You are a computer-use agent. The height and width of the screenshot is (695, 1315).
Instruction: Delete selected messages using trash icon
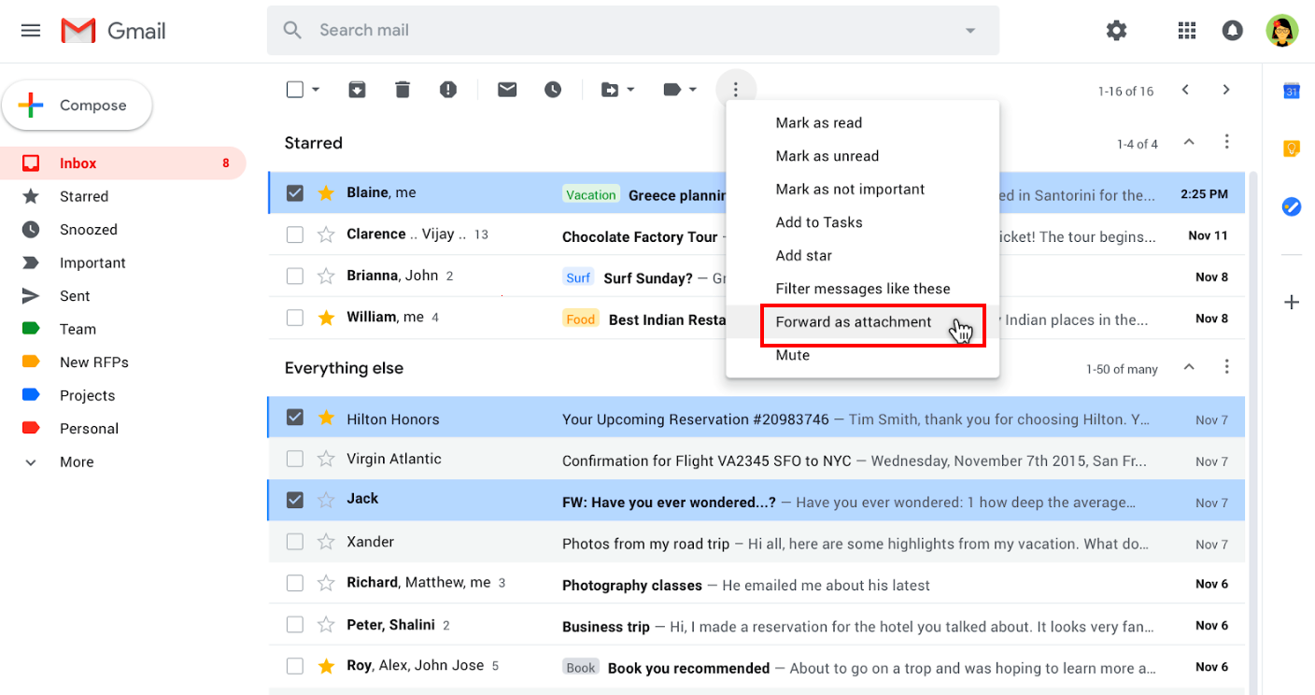(x=403, y=89)
